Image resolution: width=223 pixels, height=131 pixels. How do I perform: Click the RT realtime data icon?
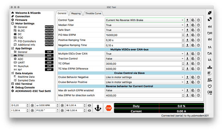click(209, 74)
